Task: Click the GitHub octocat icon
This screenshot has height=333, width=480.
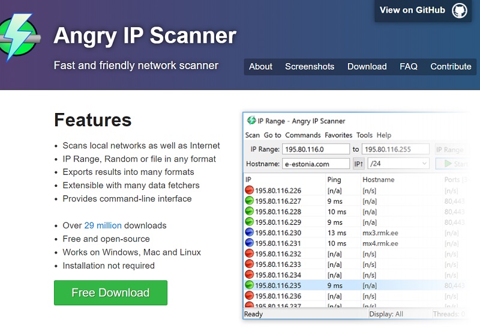Action: (x=460, y=10)
